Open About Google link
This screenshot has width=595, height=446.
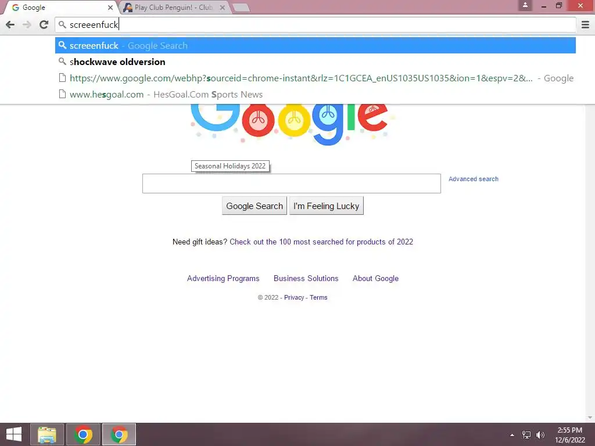(376, 278)
